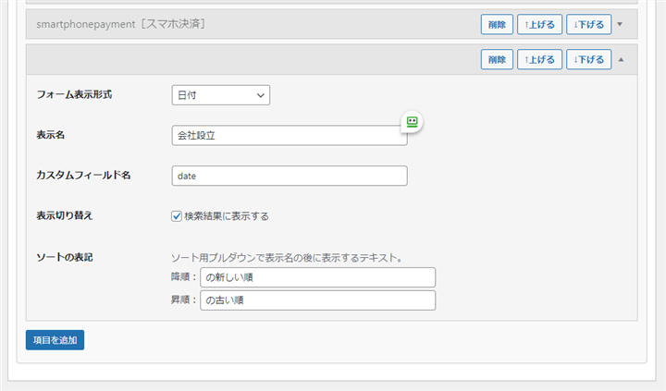The image size is (666, 391).
Task: Move the expanded date item down with ↓下げる
Action: pos(588,59)
